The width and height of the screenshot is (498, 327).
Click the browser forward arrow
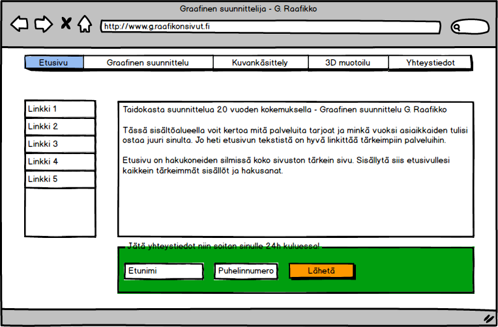tap(44, 24)
